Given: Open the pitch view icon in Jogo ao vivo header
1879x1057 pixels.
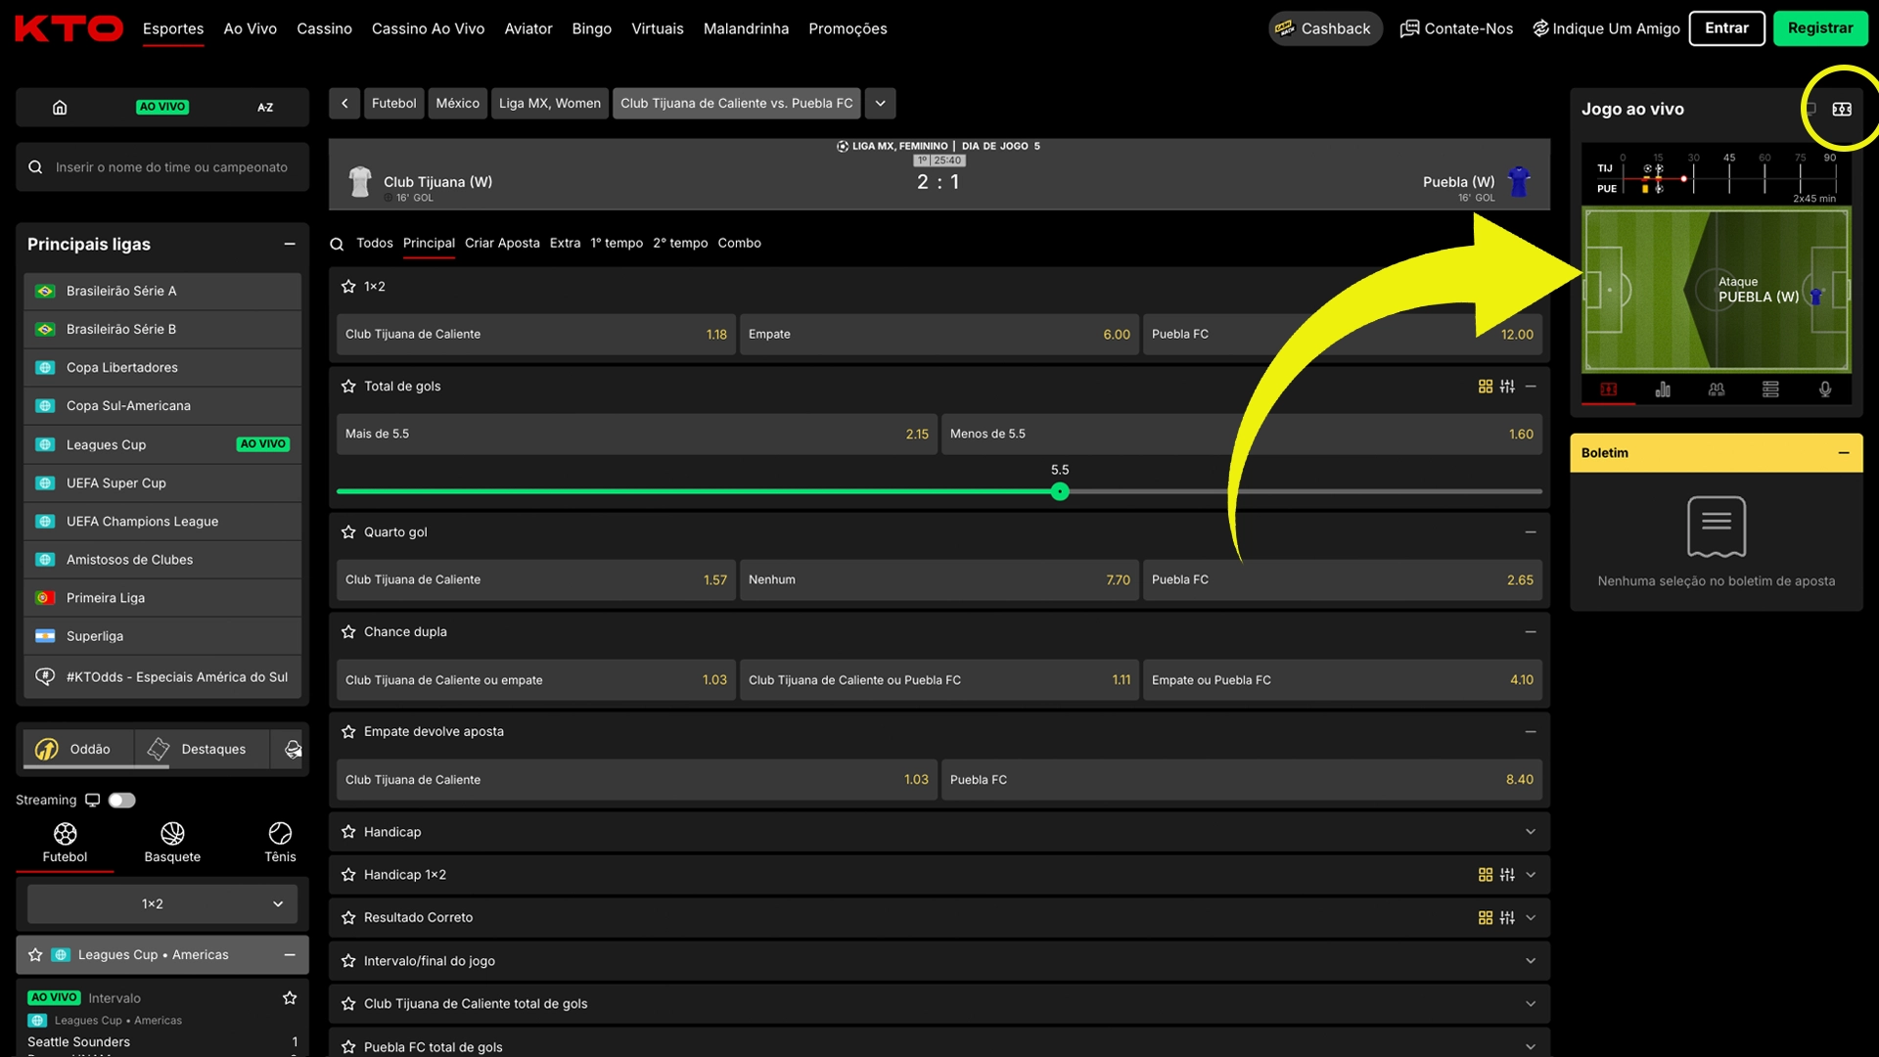Looking at the screenshot, I should point(1842,109).
